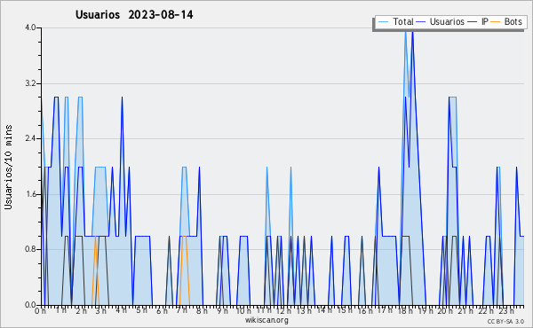Click the '11 h' x-axis label
Screen dimensions: 533x328
(x=264, y=310)
